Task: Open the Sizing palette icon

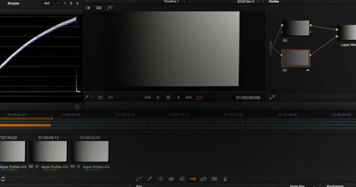Action: 203,179
